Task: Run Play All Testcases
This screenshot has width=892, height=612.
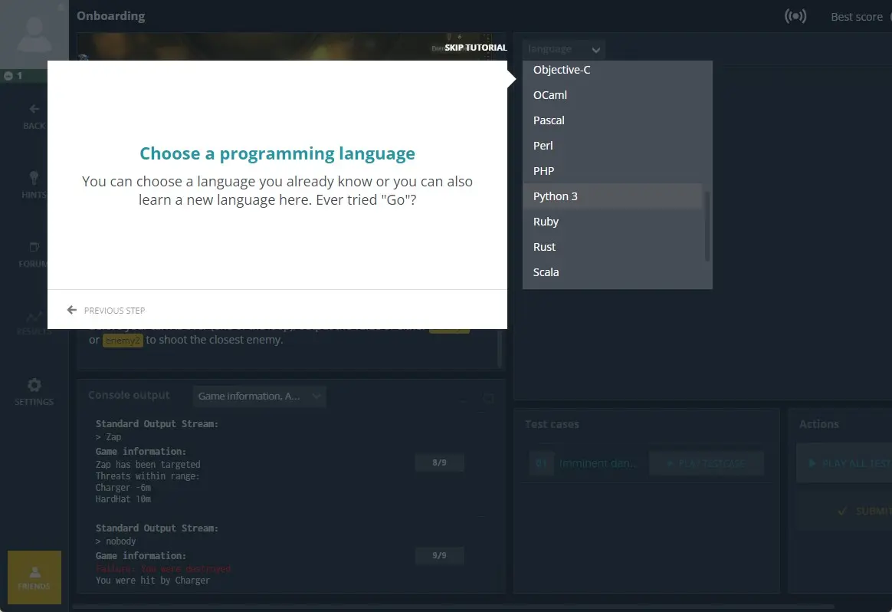Action: [844, 463]
